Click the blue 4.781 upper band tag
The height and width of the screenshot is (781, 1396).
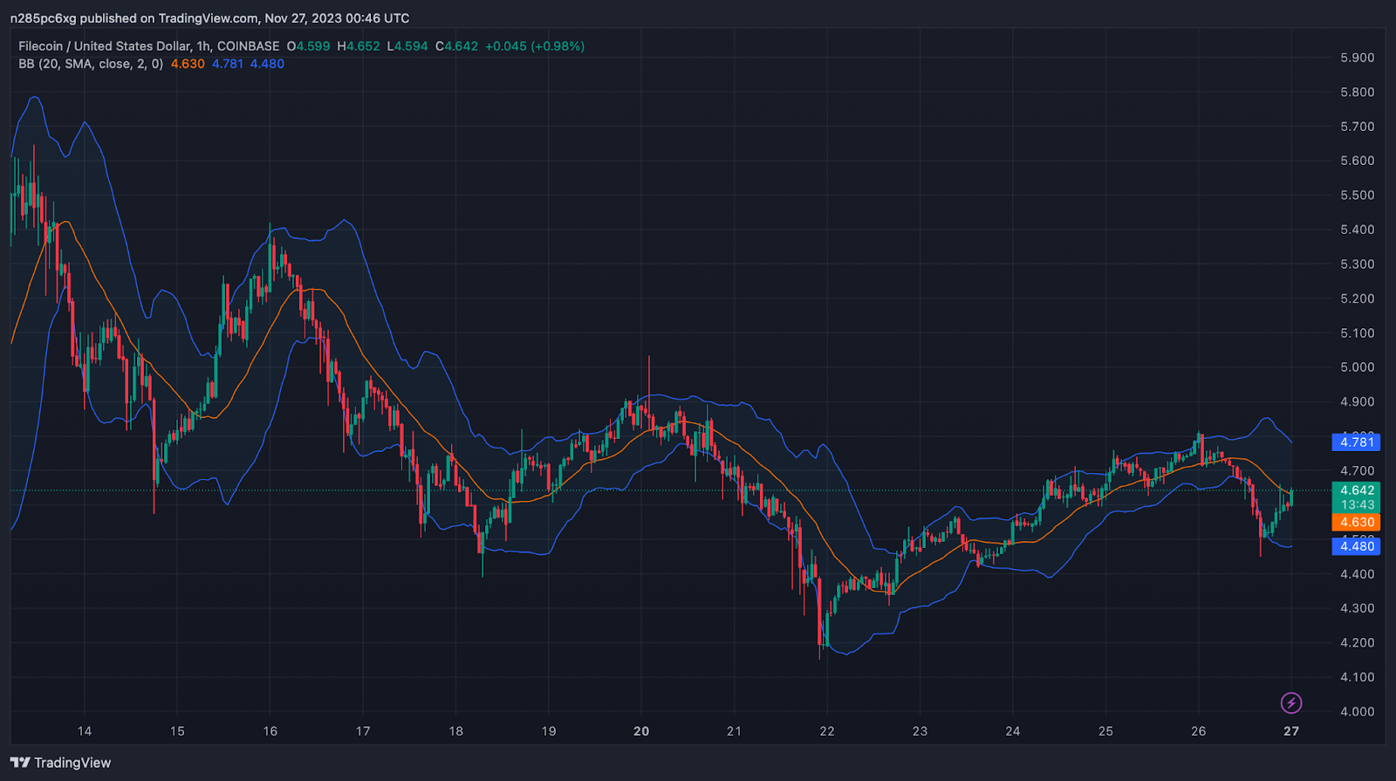click(1356, 442)
